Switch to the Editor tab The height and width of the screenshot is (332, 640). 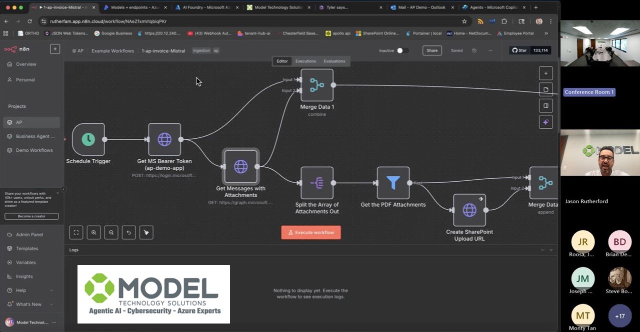pyautogui.click(x=282, y=61)
